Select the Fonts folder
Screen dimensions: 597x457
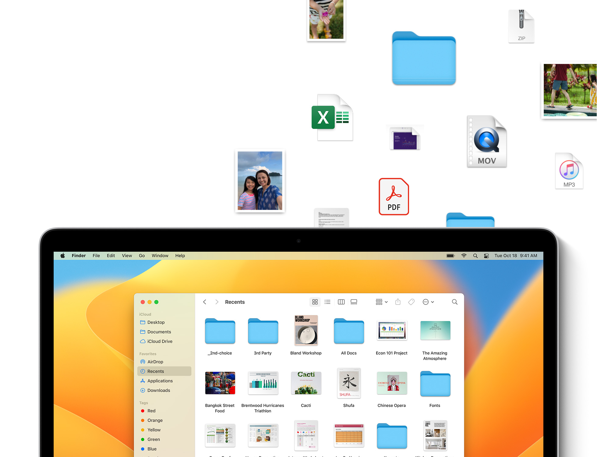[435, 384]
